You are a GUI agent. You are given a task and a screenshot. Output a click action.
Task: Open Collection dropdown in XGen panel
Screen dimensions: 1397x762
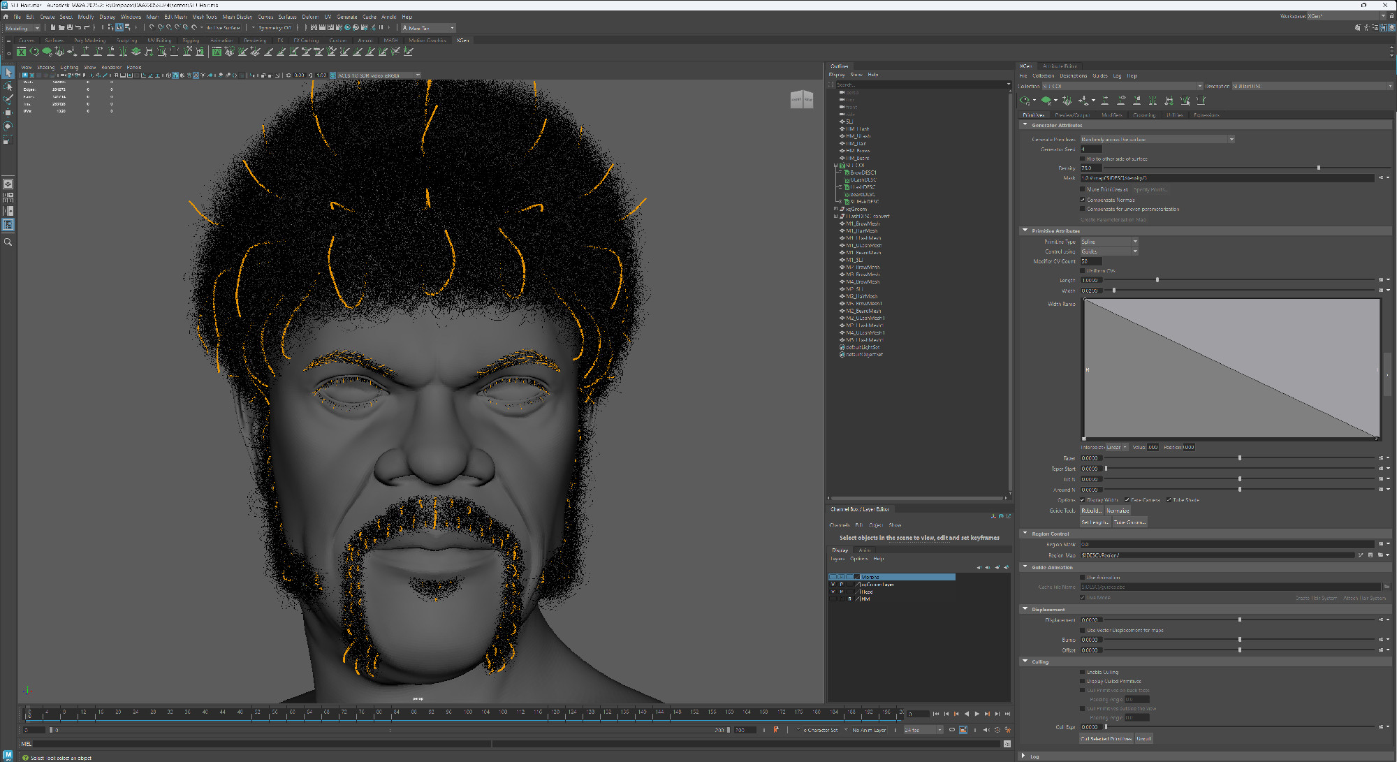[x=1122, y=87]
